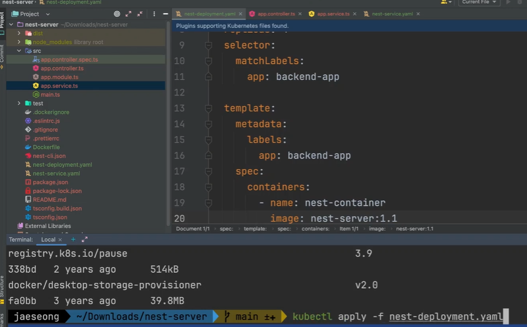This screenshot has height=327, width=527.
Task: Click breadcrumb item 'containers:'
Action: [315, 229]
